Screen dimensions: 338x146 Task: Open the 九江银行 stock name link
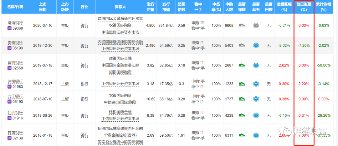point(15,96)
